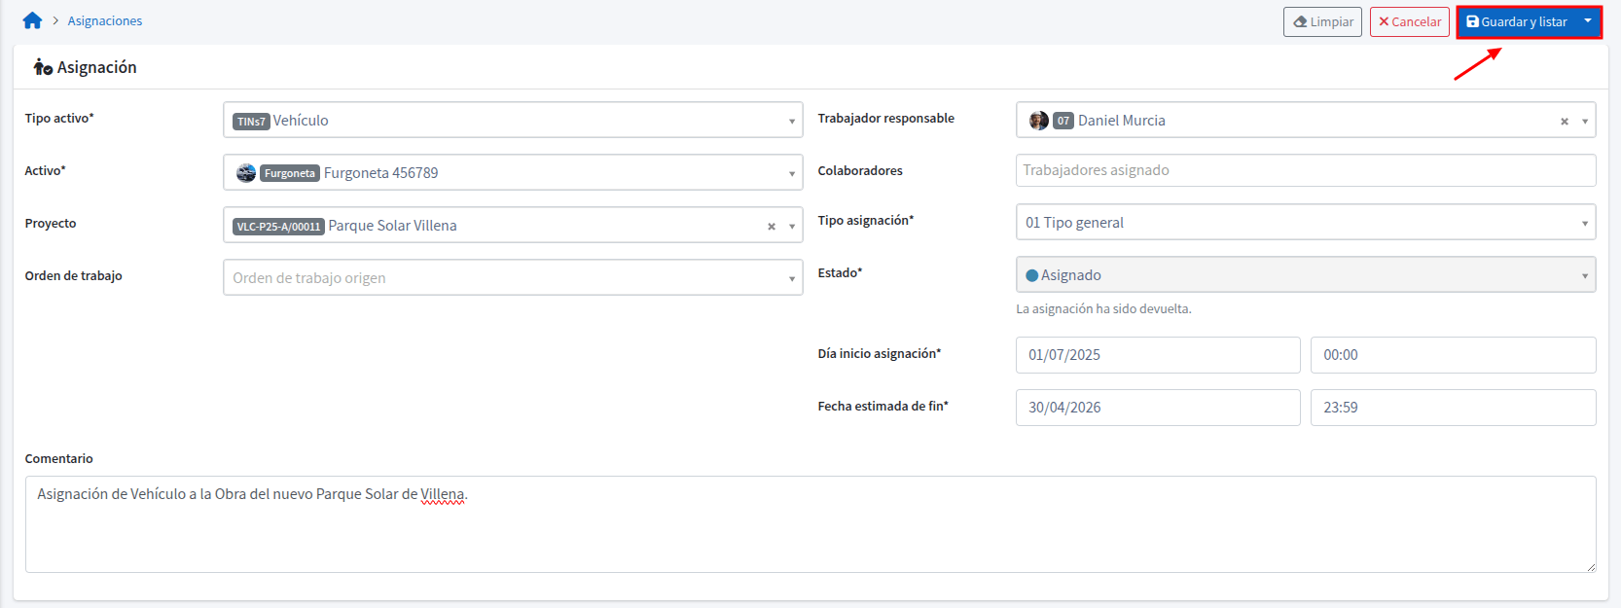
Task: Click the estimated end date 30/04/2026
Action: (1158, 408)
